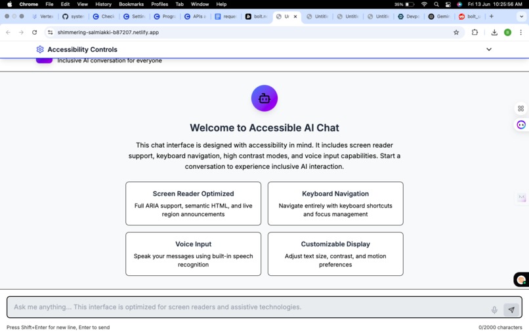Screen dimensions: 529x331
Task: Close the active tab with the X
Action: tap(295, 16)
